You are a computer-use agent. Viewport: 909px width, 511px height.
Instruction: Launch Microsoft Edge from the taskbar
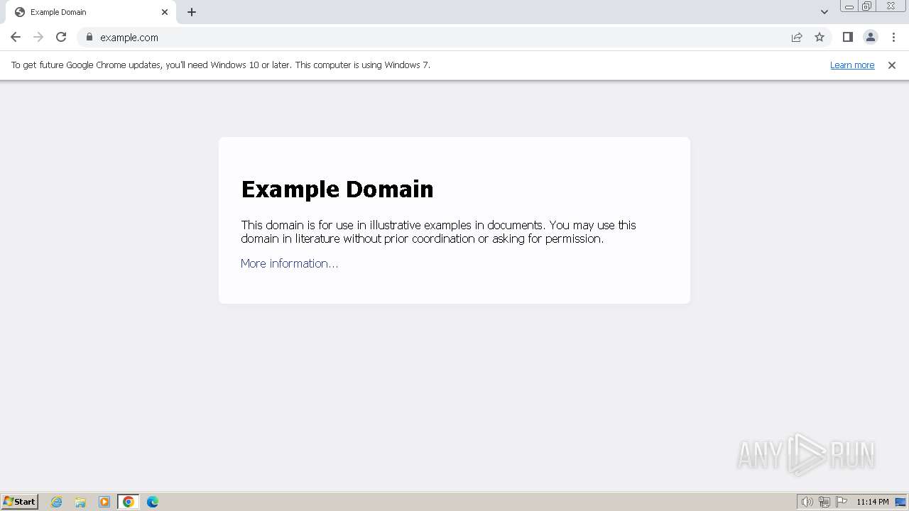click(153, 502)
